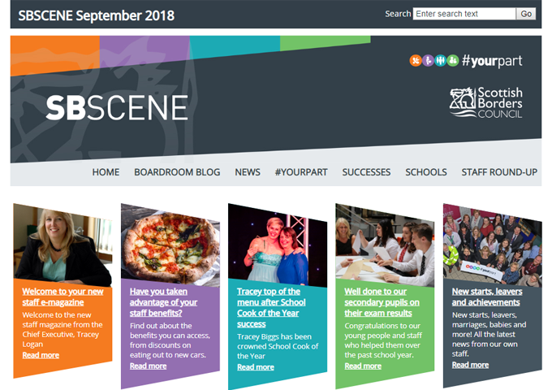Click the Scottish Borders Council logo

click(486, 102)
